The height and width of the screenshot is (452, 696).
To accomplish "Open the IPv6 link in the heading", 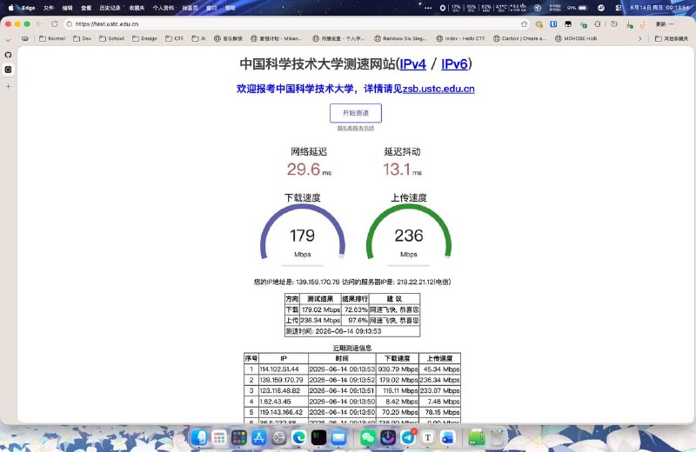I will tap(454, 63).
